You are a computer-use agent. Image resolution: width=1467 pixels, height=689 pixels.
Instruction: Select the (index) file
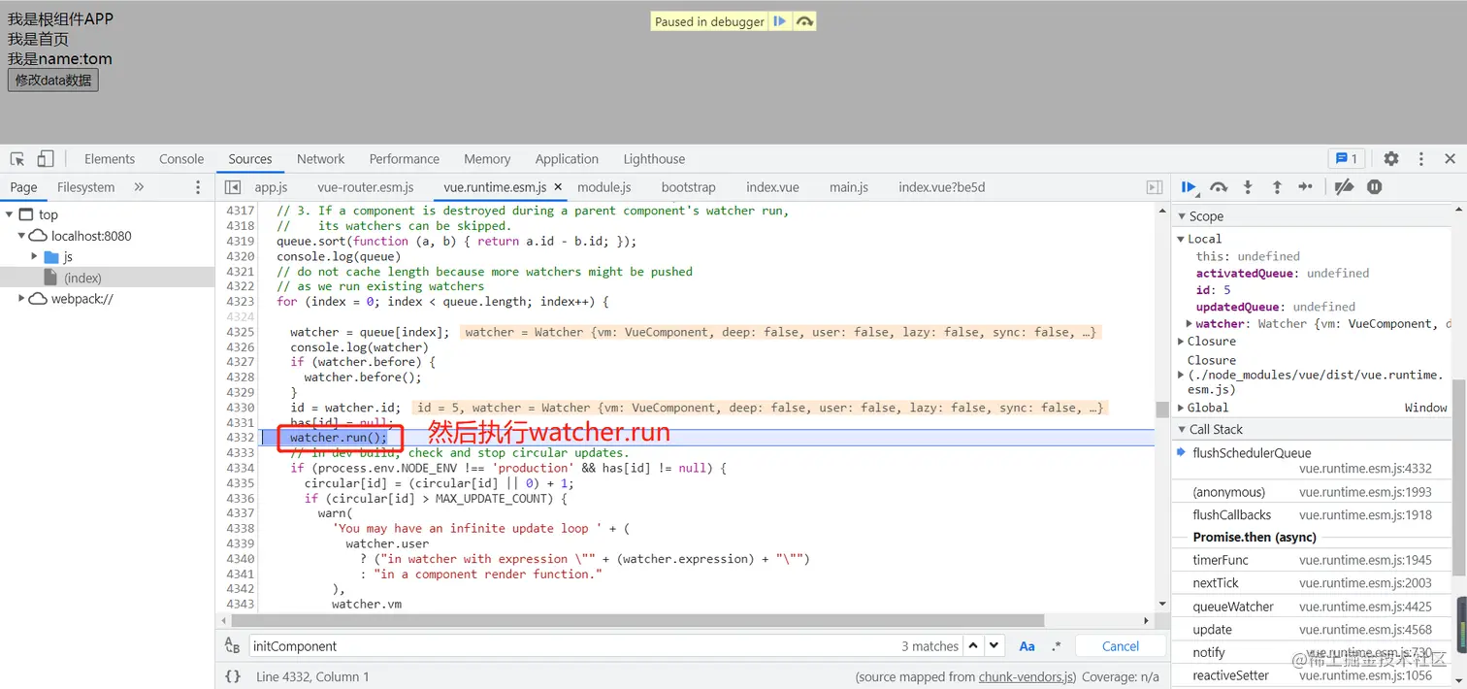pos(82,278)
